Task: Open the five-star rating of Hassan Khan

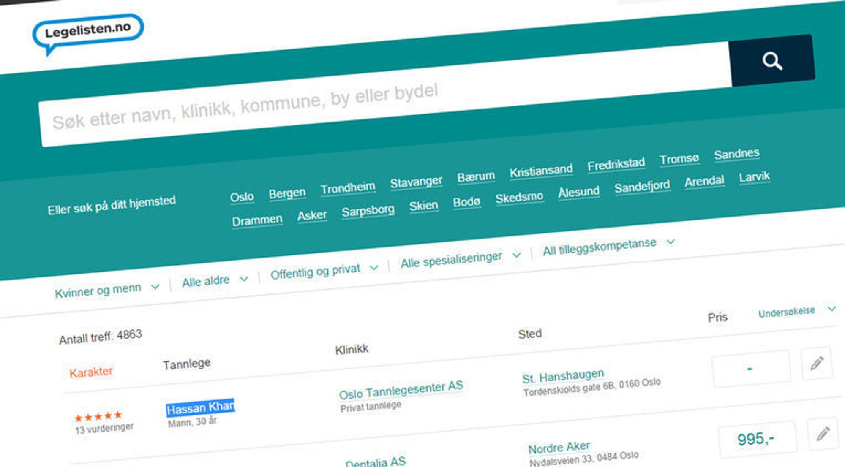Action: (98, 416)
